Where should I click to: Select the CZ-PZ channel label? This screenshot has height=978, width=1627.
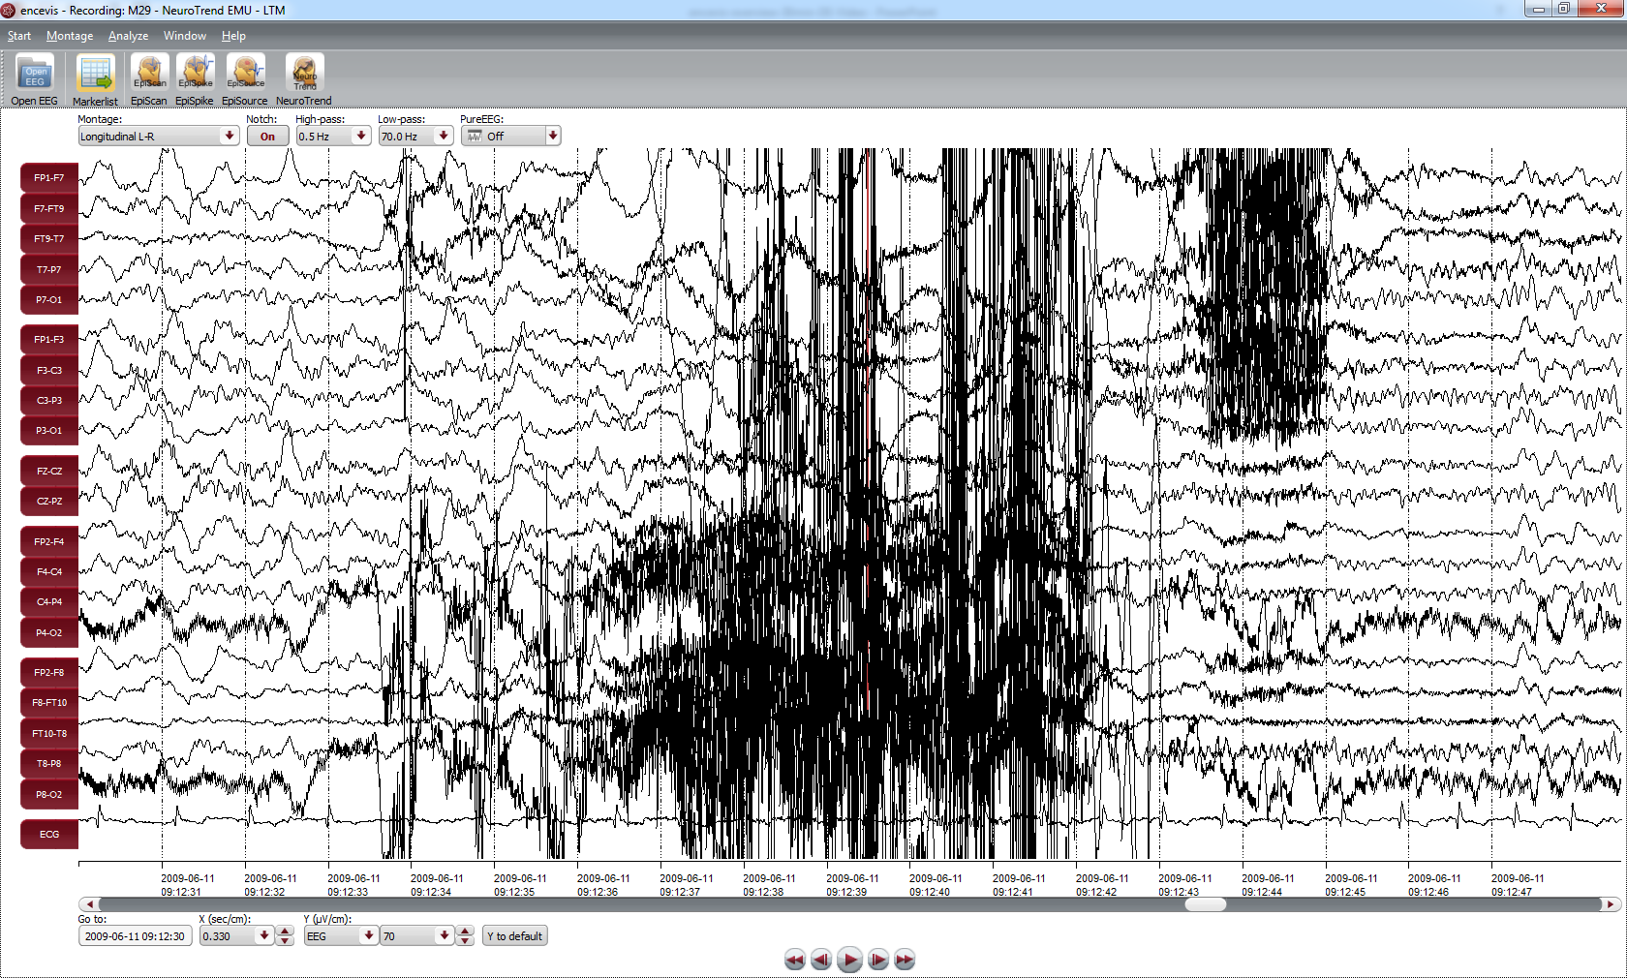pos(48,502)
